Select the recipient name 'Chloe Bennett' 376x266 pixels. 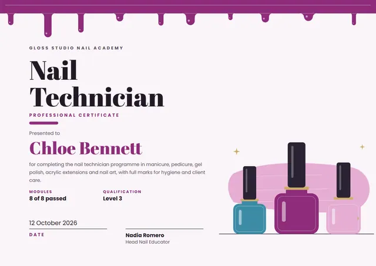[x=86, y=148]
